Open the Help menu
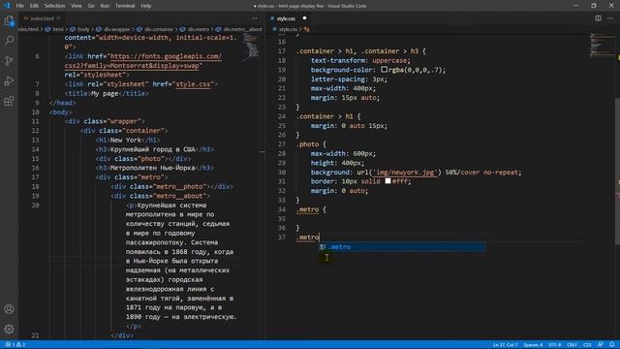This screenshot has width=620, height=349. click(x=146, y=6)
